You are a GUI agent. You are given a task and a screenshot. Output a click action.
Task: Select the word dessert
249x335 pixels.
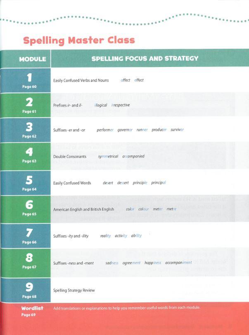click(123, 183)
